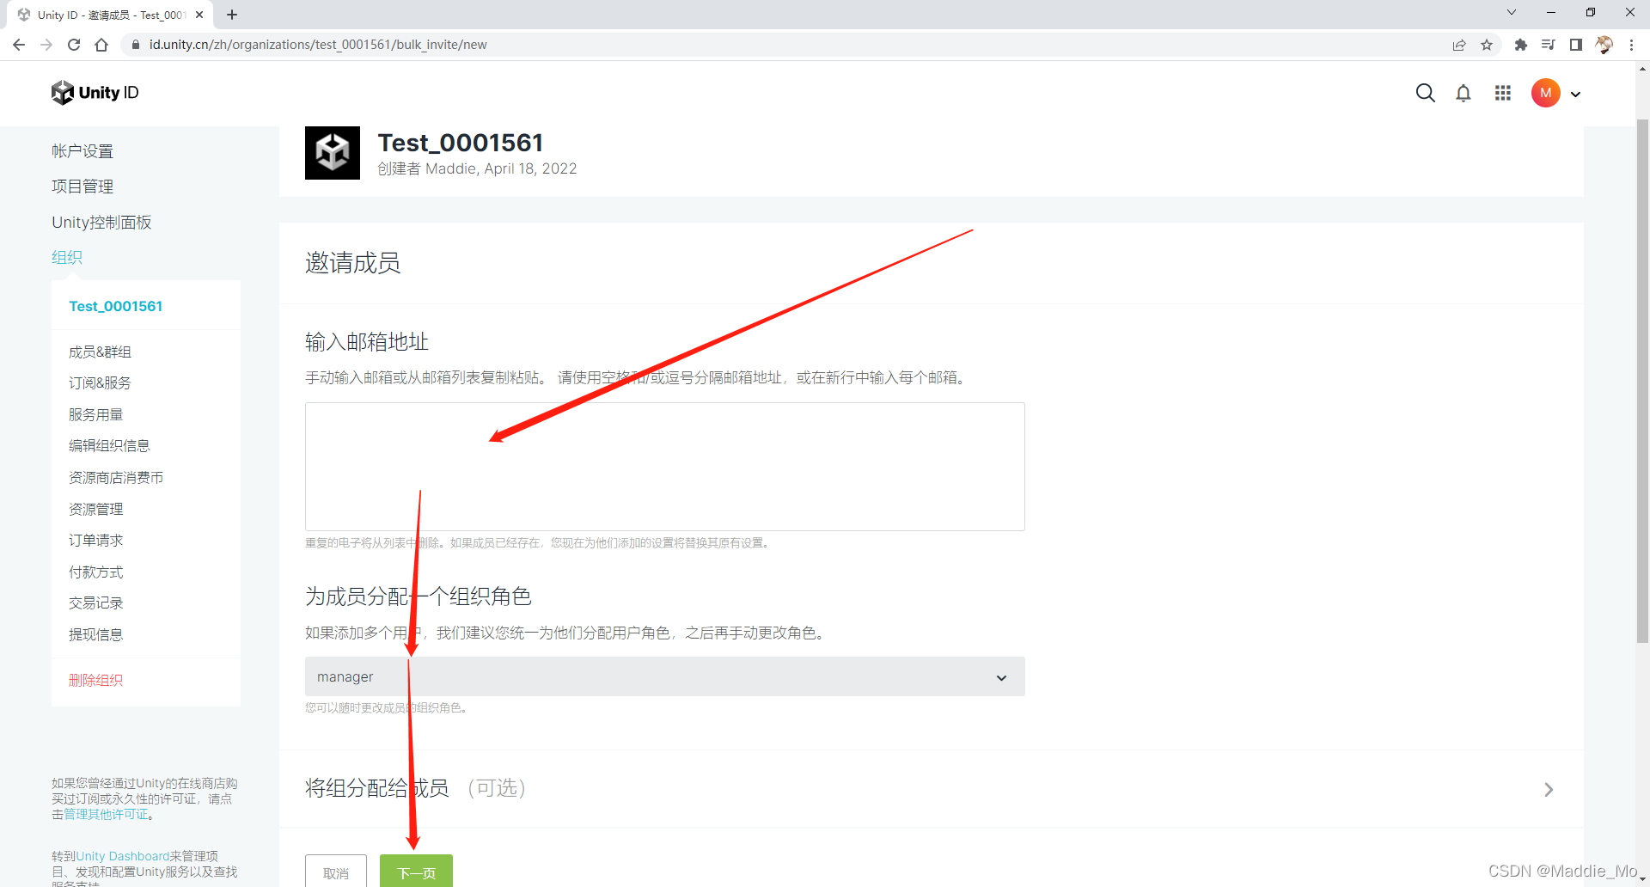This screenshot has height=887, width=1650.
Task: Click the address bar URL
Action: 318,45
